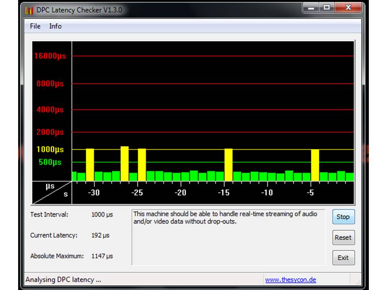Click the -10 time axis label
Viewport: 387px width, 290px height.
(x=267, y=193)
